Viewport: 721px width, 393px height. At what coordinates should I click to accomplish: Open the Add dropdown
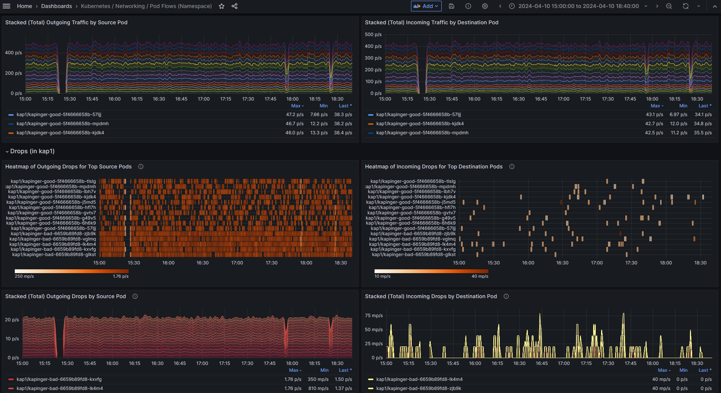pyautogui.click(x=427, y=6)
